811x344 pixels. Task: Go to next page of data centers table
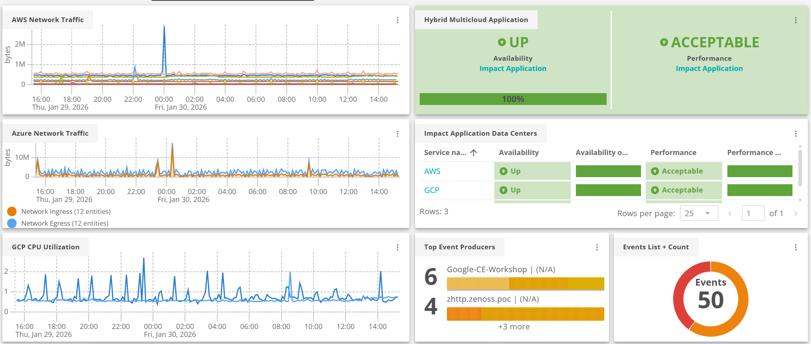(796, 213)
